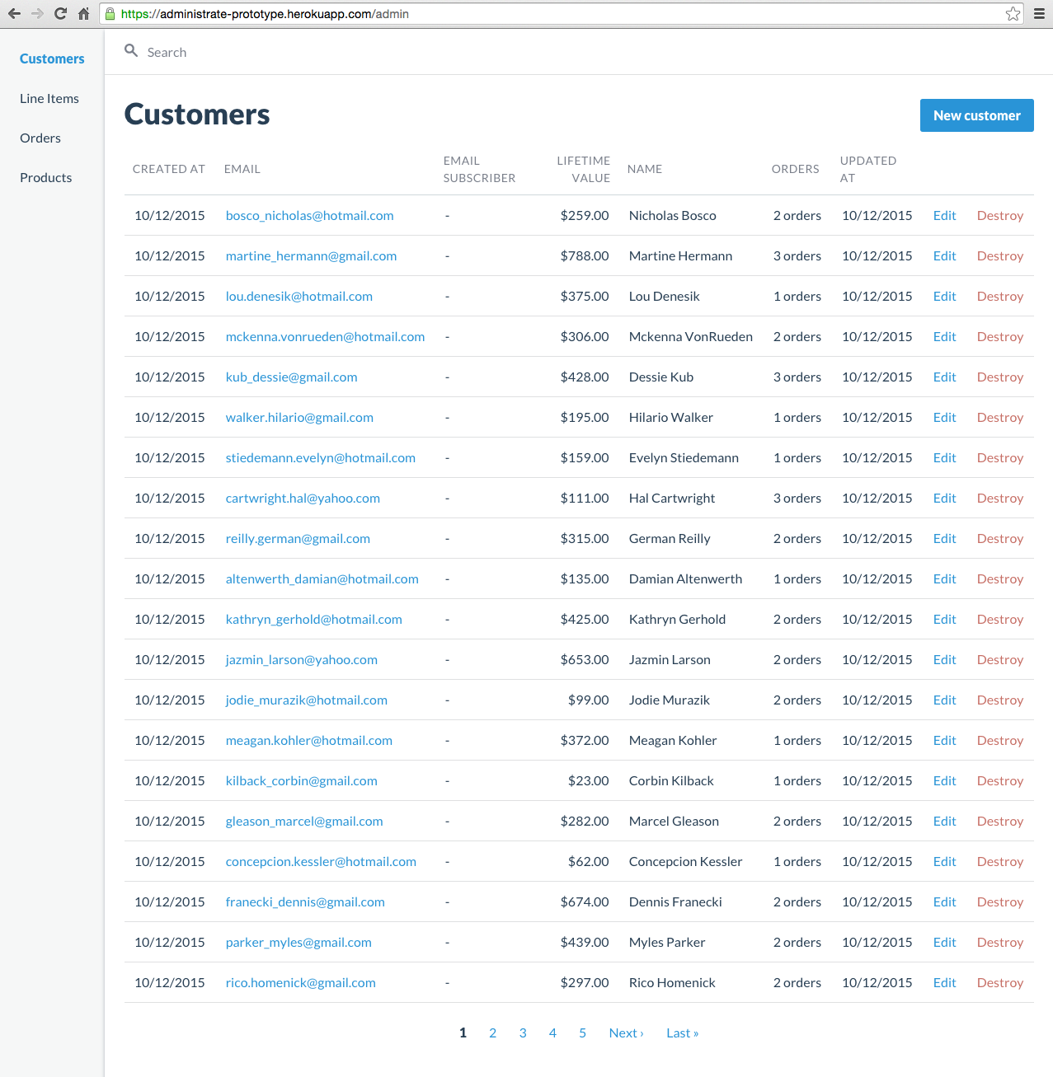Go to page 3 of customers
The height and width of the screenshot is (1077, 1053).
[x=522, y=1032]
